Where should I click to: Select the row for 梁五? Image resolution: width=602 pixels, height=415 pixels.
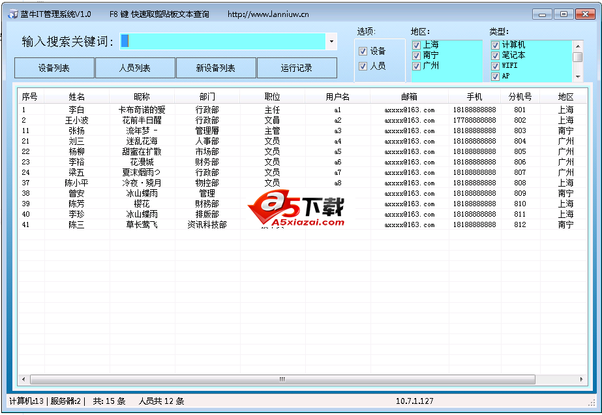pyautogui.click(x=302, y=172)
